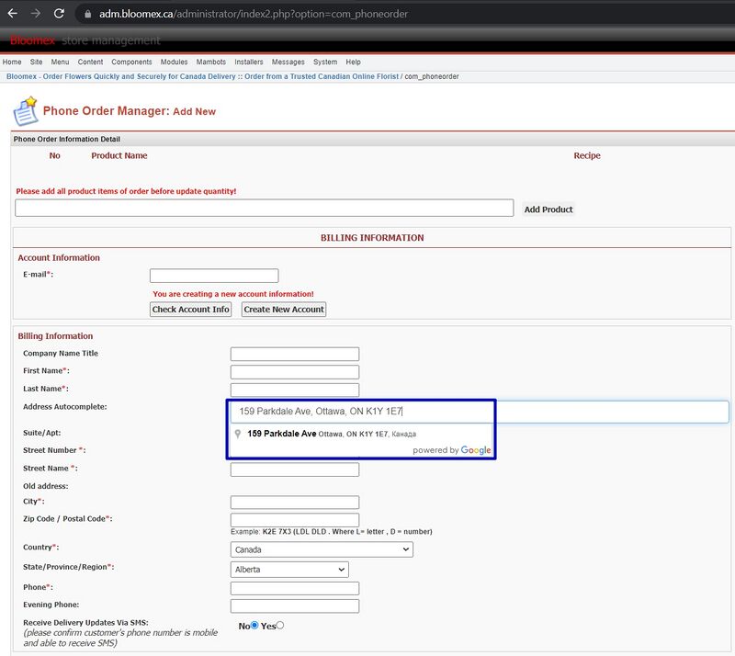This screenshot has width=735, height=656.
Task: Click the 'Old address:' label
Action: tap(45, 486)
